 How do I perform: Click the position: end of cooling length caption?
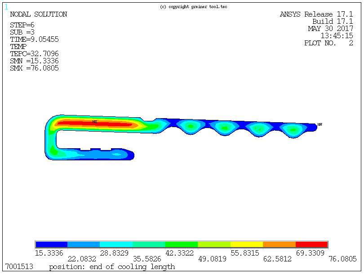click(112, 267)
